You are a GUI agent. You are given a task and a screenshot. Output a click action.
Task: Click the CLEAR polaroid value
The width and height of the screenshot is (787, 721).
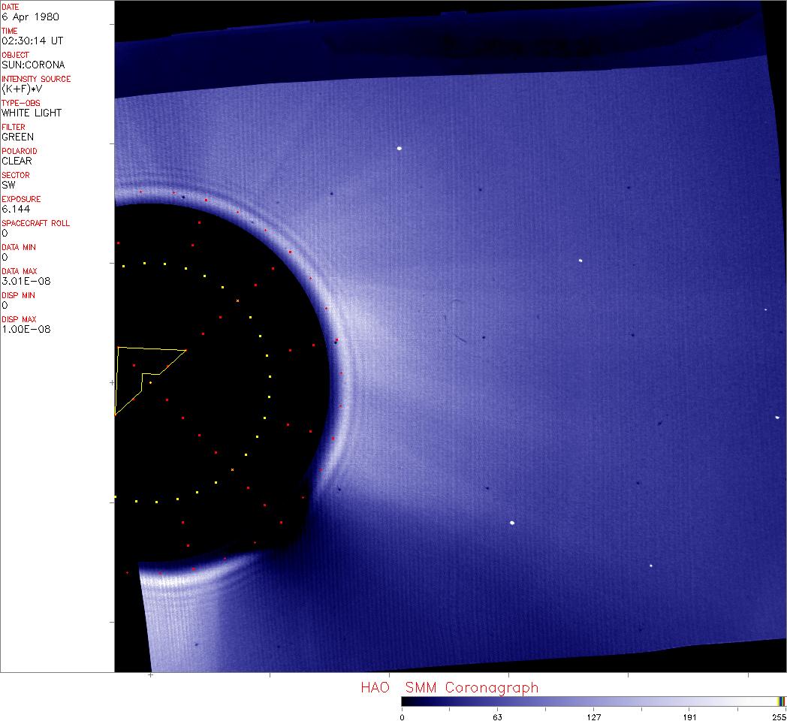click(17, 161)
